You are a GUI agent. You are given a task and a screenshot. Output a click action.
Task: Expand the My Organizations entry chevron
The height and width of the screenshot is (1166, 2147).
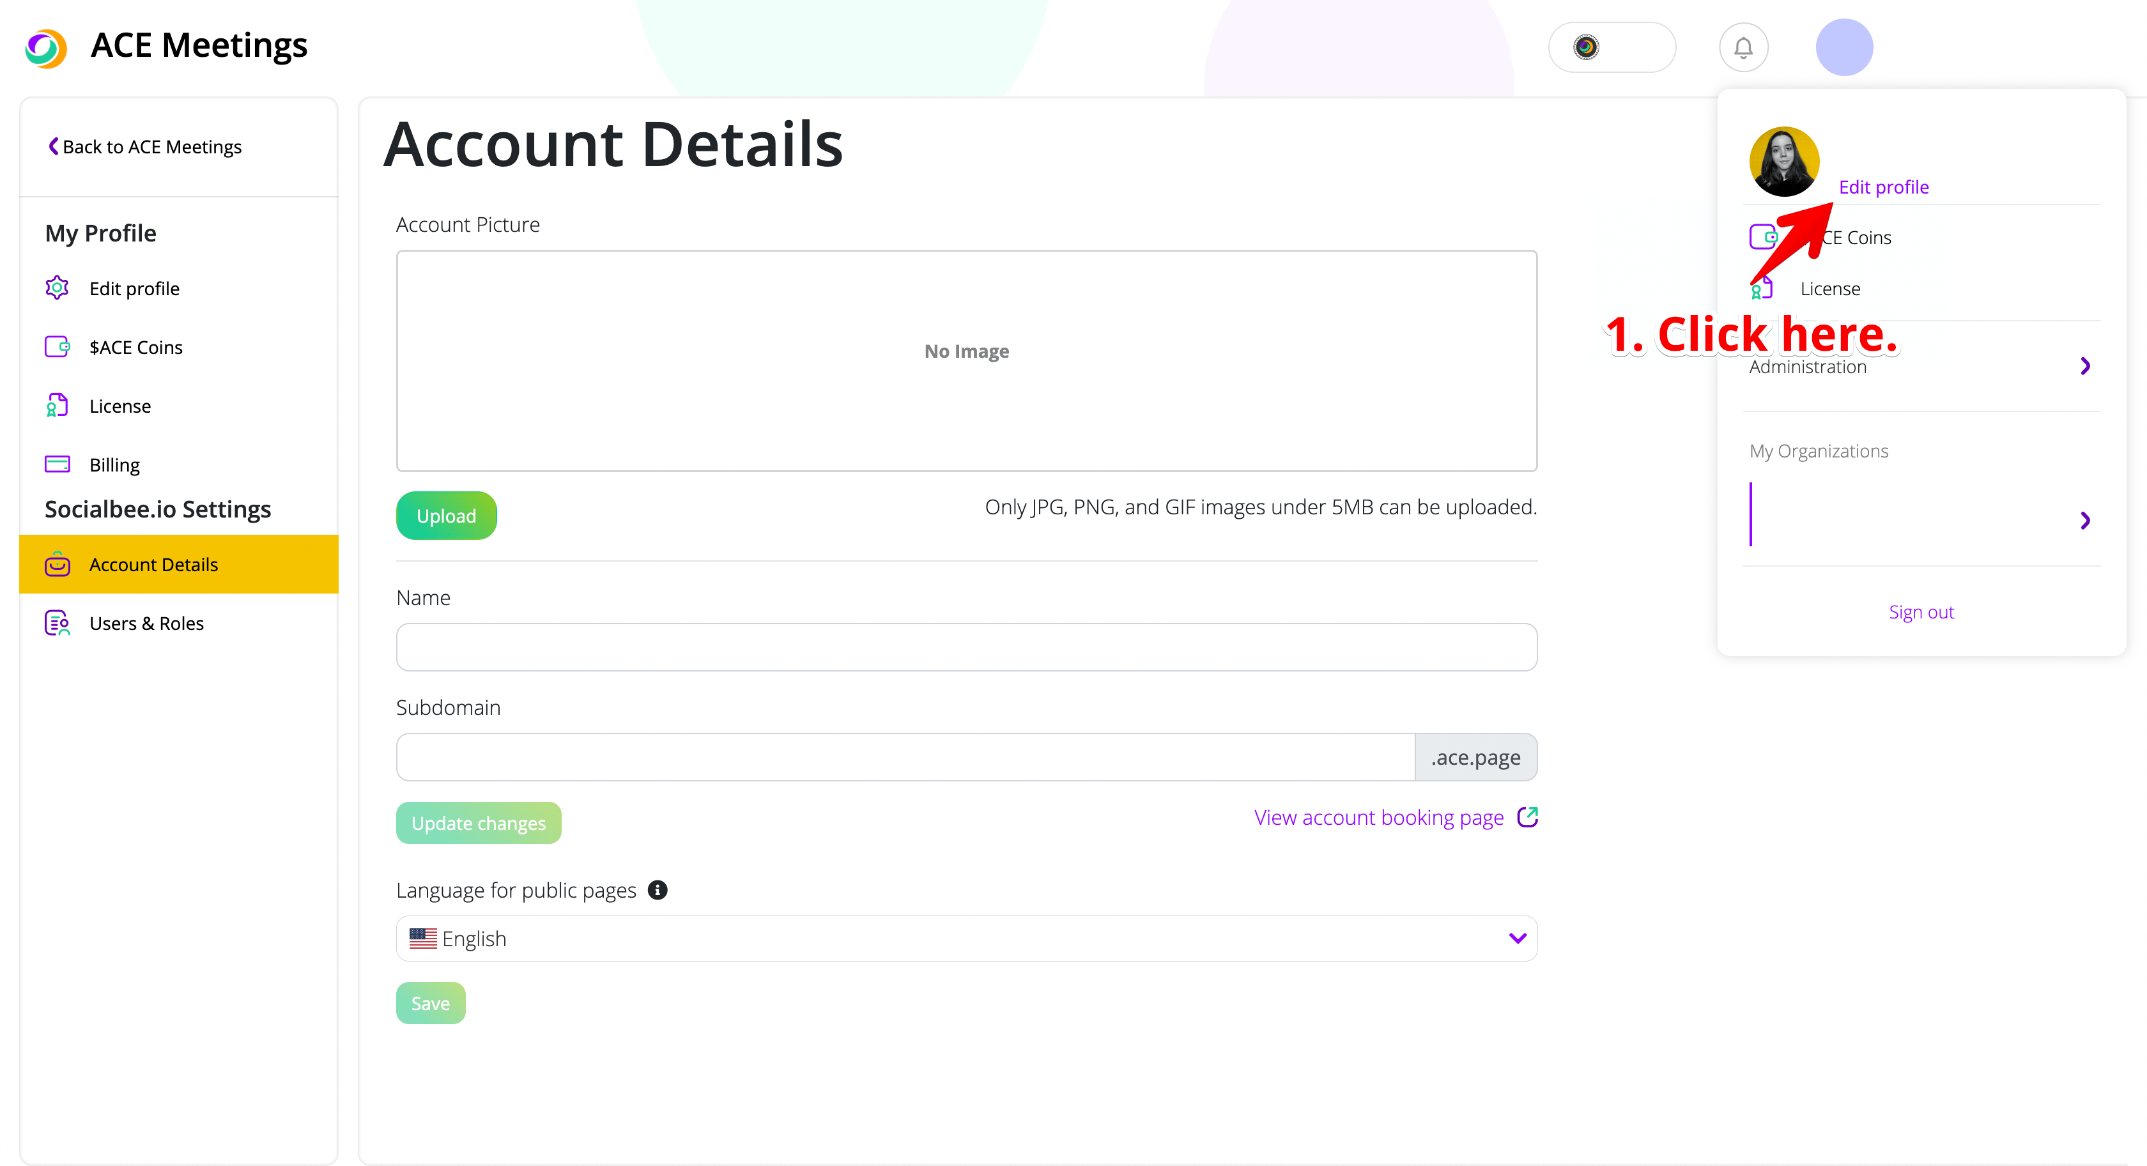pyautogui.click(x=2084, y=521)
